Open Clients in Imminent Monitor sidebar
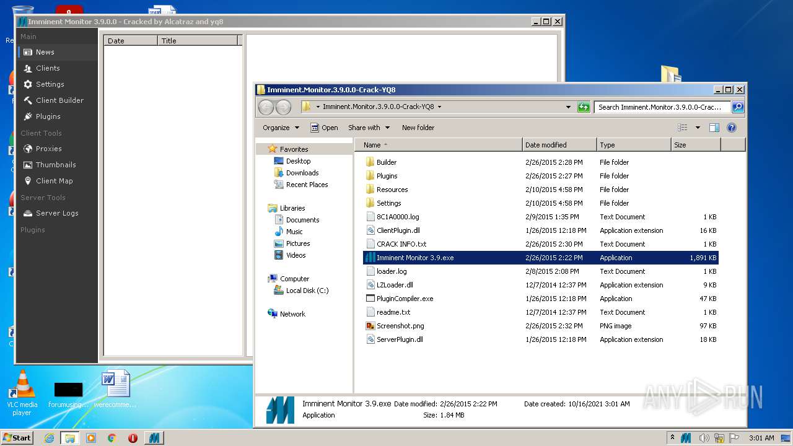This screenshot has width=793, height=446. (57, 68)
